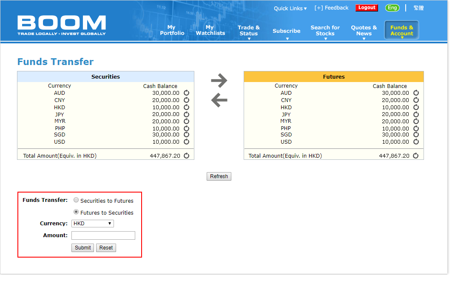The image size is (455, 292).
Task: Click Securities total 447,867.20 value
Action: [x=165, y=156]
